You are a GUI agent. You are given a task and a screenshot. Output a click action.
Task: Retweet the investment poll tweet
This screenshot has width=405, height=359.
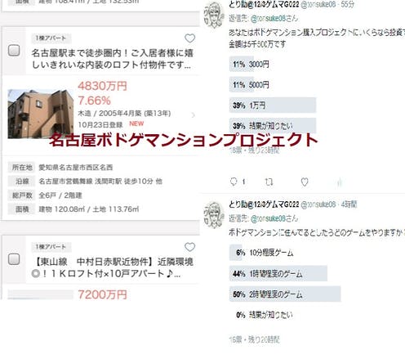click(x=269, y=182)
